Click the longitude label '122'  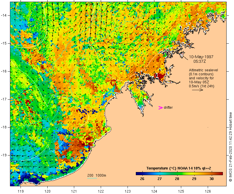tap(101, 191)
